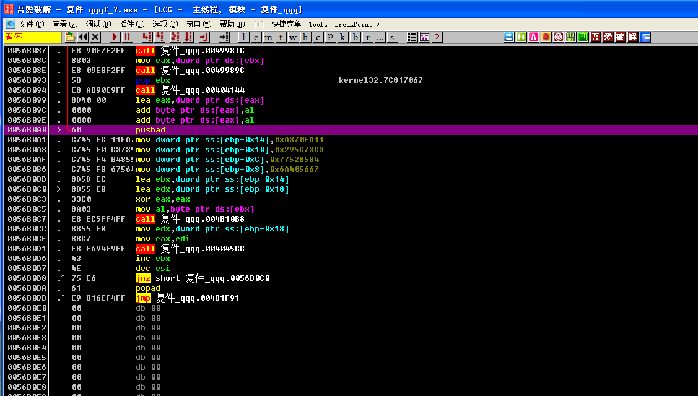Open the 帮助(H) menu
This screenshot has height=396, width=698.
[232, 24]
